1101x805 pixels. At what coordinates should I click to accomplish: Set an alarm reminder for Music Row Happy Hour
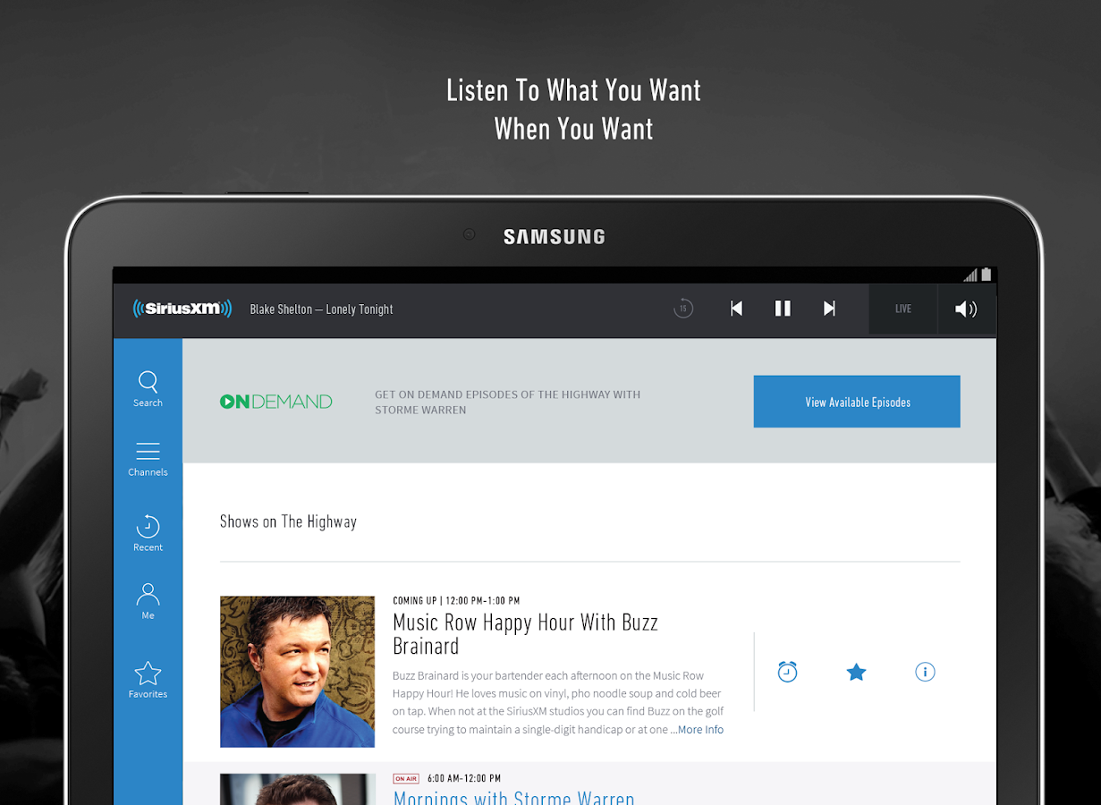point(787,672)
